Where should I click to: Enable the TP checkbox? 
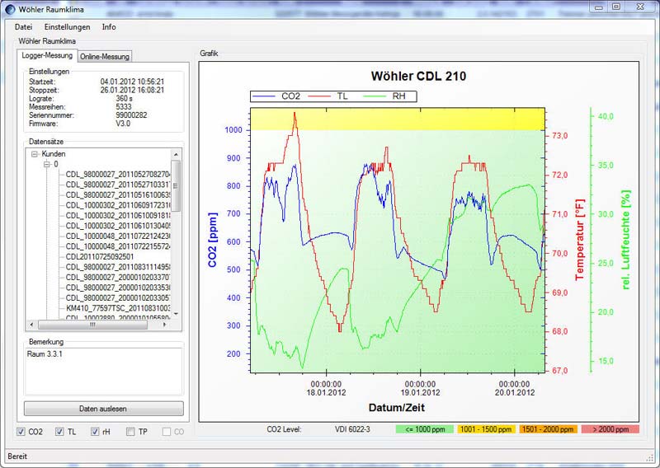click(x=130, y=432)
